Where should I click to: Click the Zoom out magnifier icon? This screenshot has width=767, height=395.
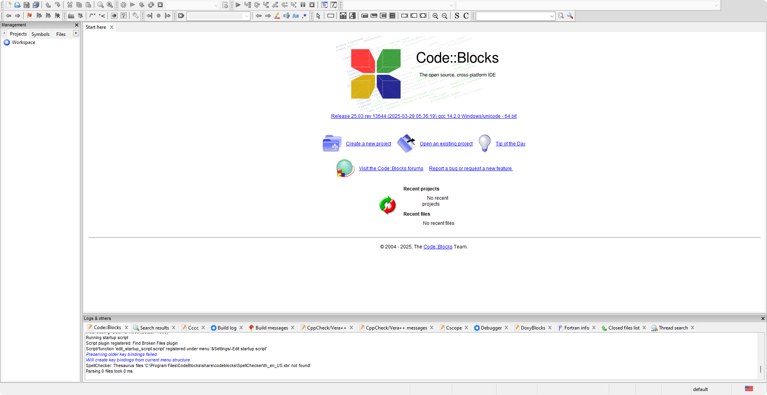[445, 16]
